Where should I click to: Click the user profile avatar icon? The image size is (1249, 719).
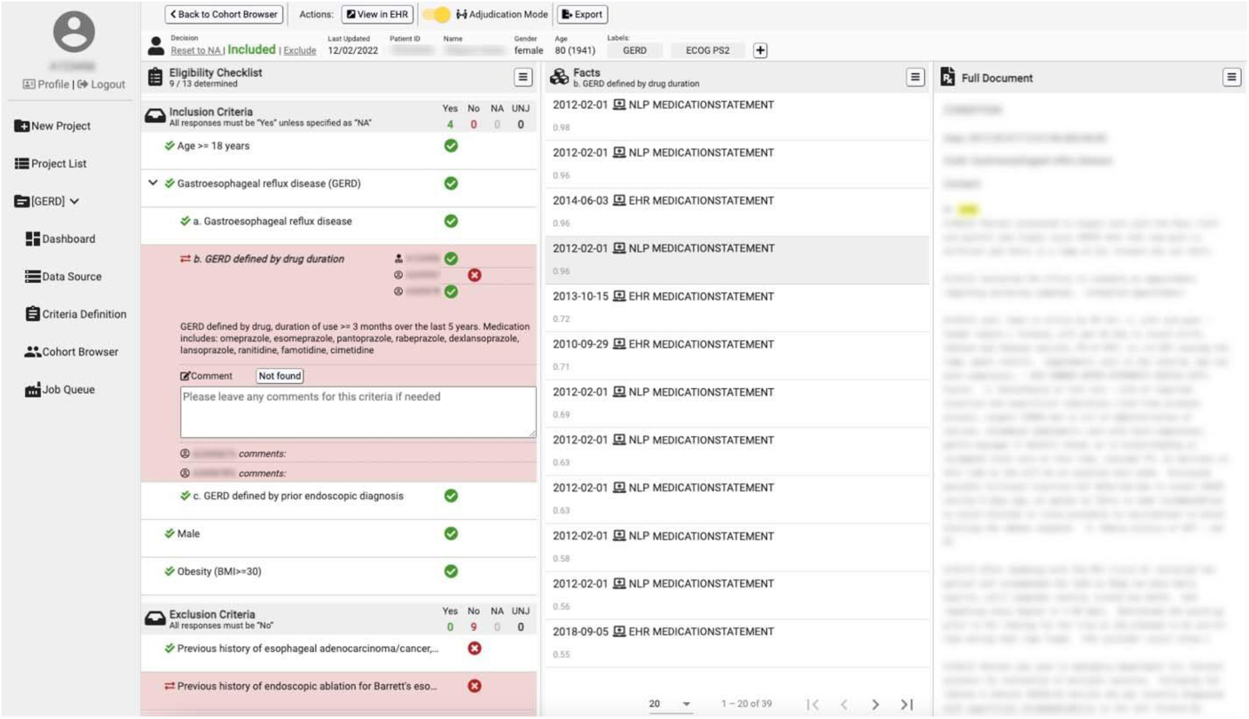coord(73,31)
